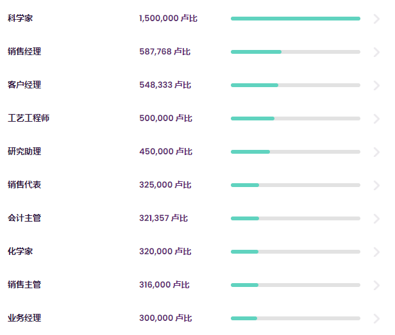Expand the arrow for 客户经理 row
This screenshot has width=395, height=335.
coord(376,85)
